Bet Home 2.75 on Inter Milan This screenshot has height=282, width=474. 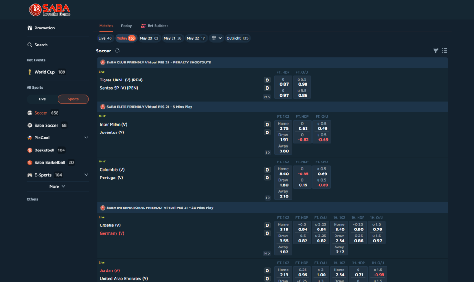pos(283,126)
